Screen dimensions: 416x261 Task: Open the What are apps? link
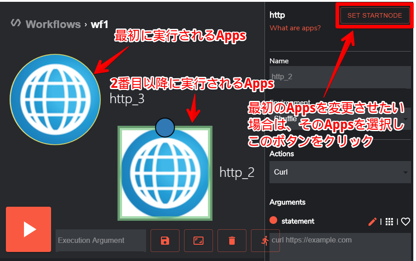[295, 28]
